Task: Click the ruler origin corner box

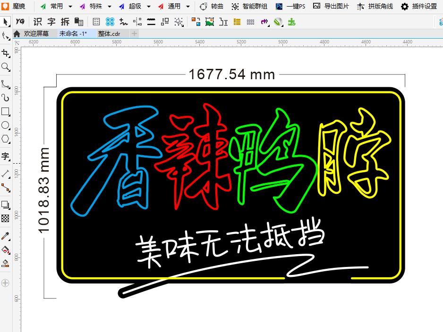Action: [x=17, y=42]
